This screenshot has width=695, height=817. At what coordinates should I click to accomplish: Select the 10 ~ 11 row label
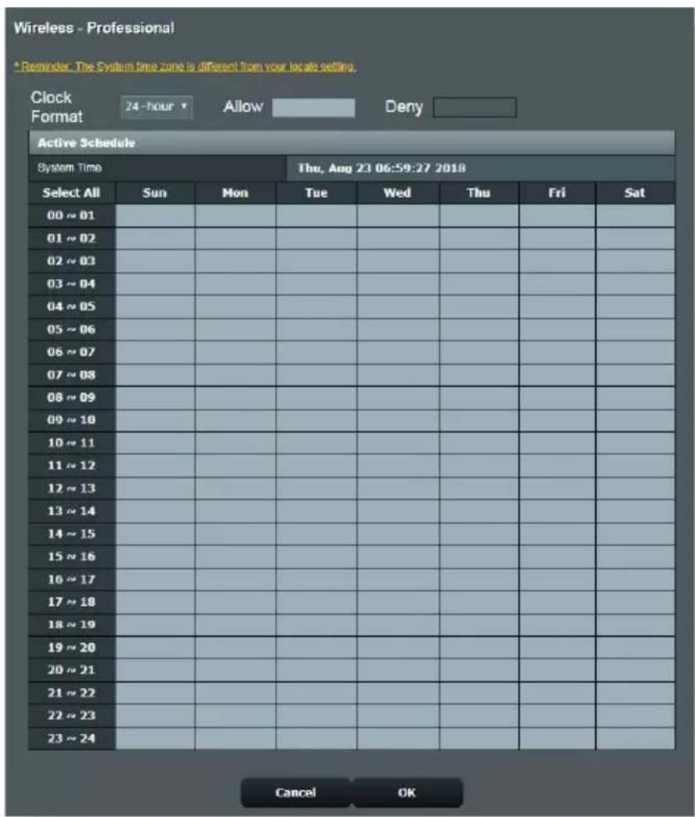click(x=72, y=443)
